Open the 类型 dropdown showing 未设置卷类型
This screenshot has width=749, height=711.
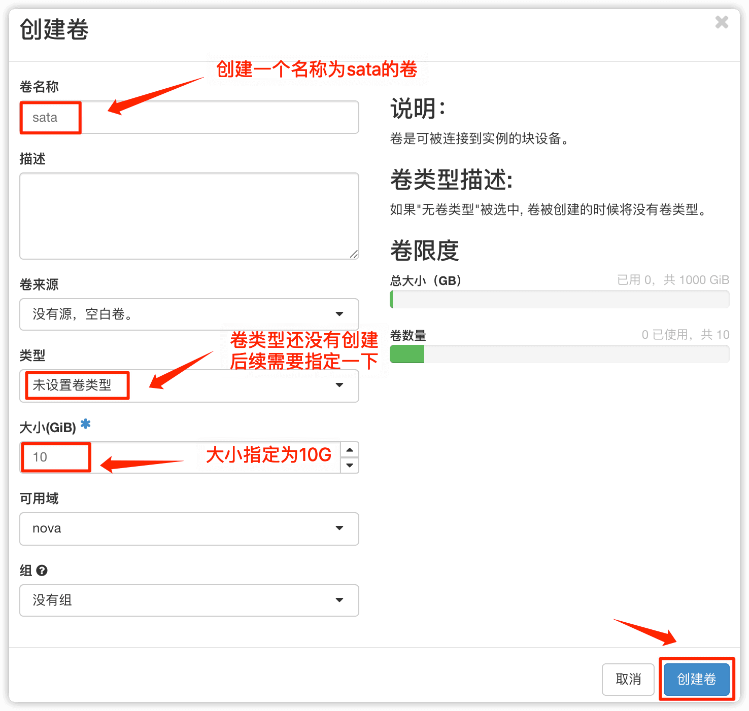pyautogui.click(x=189, y=386)
